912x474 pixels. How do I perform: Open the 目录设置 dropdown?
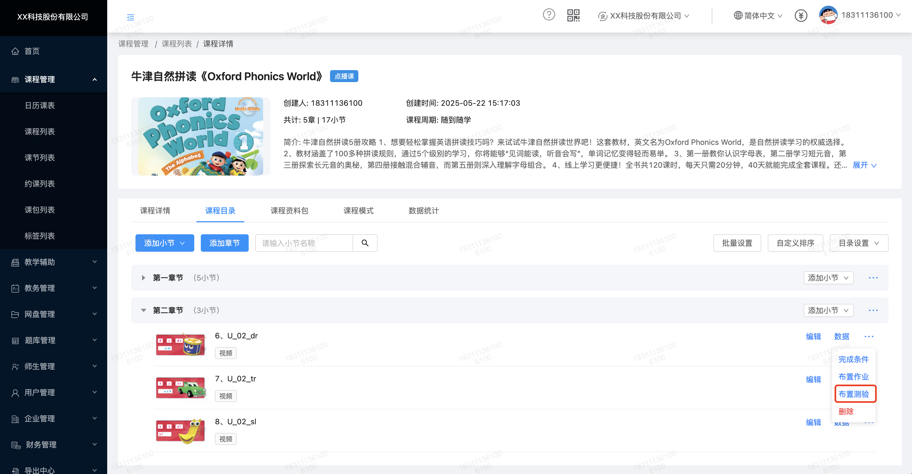tap(859, 243)
